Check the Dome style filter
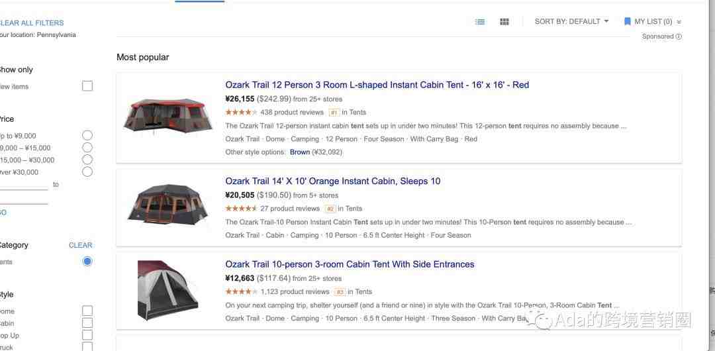 (x=87, y=311)
